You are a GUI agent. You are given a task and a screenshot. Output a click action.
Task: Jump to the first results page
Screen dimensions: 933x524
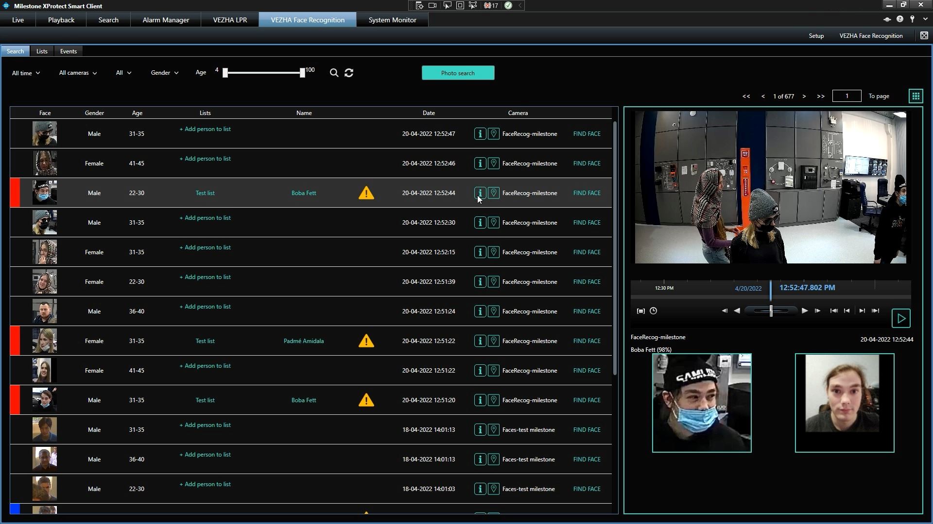click(746, 97)
